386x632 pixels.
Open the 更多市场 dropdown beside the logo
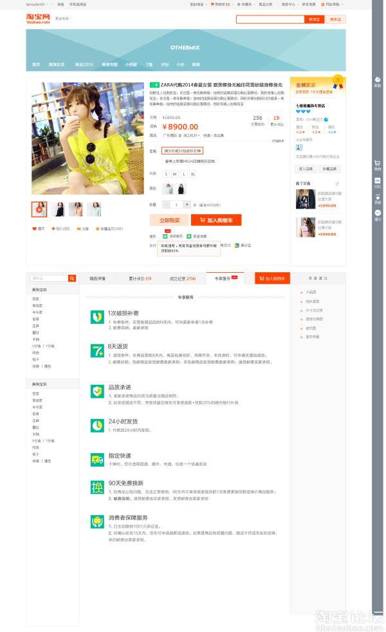[64, 19]
